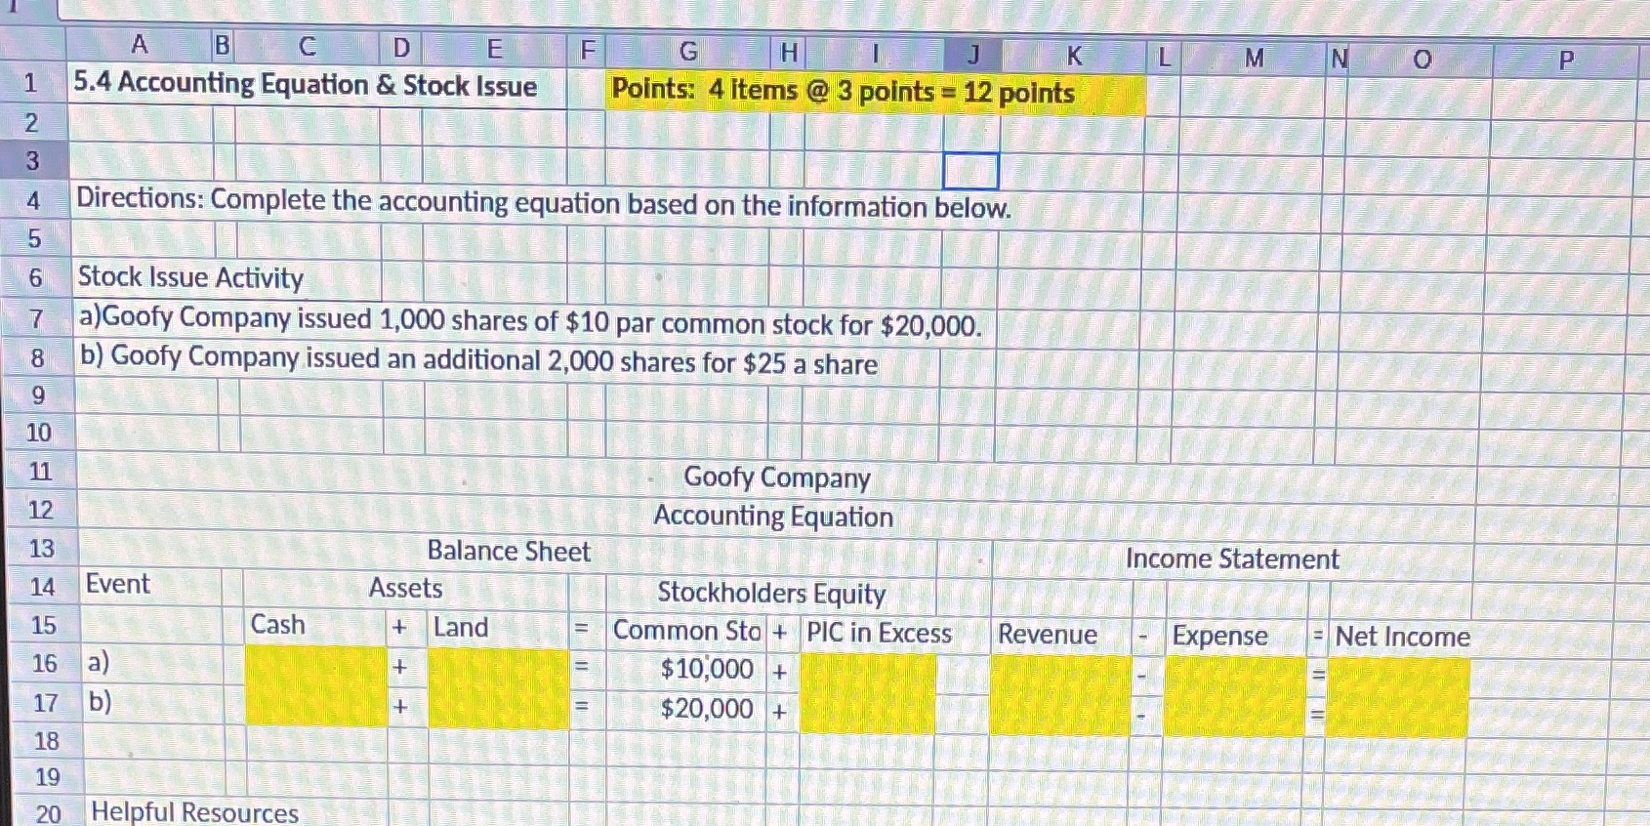
Task: Select the yellow PIC in Excess cell in row 17
Action: [x=867, y=714]
